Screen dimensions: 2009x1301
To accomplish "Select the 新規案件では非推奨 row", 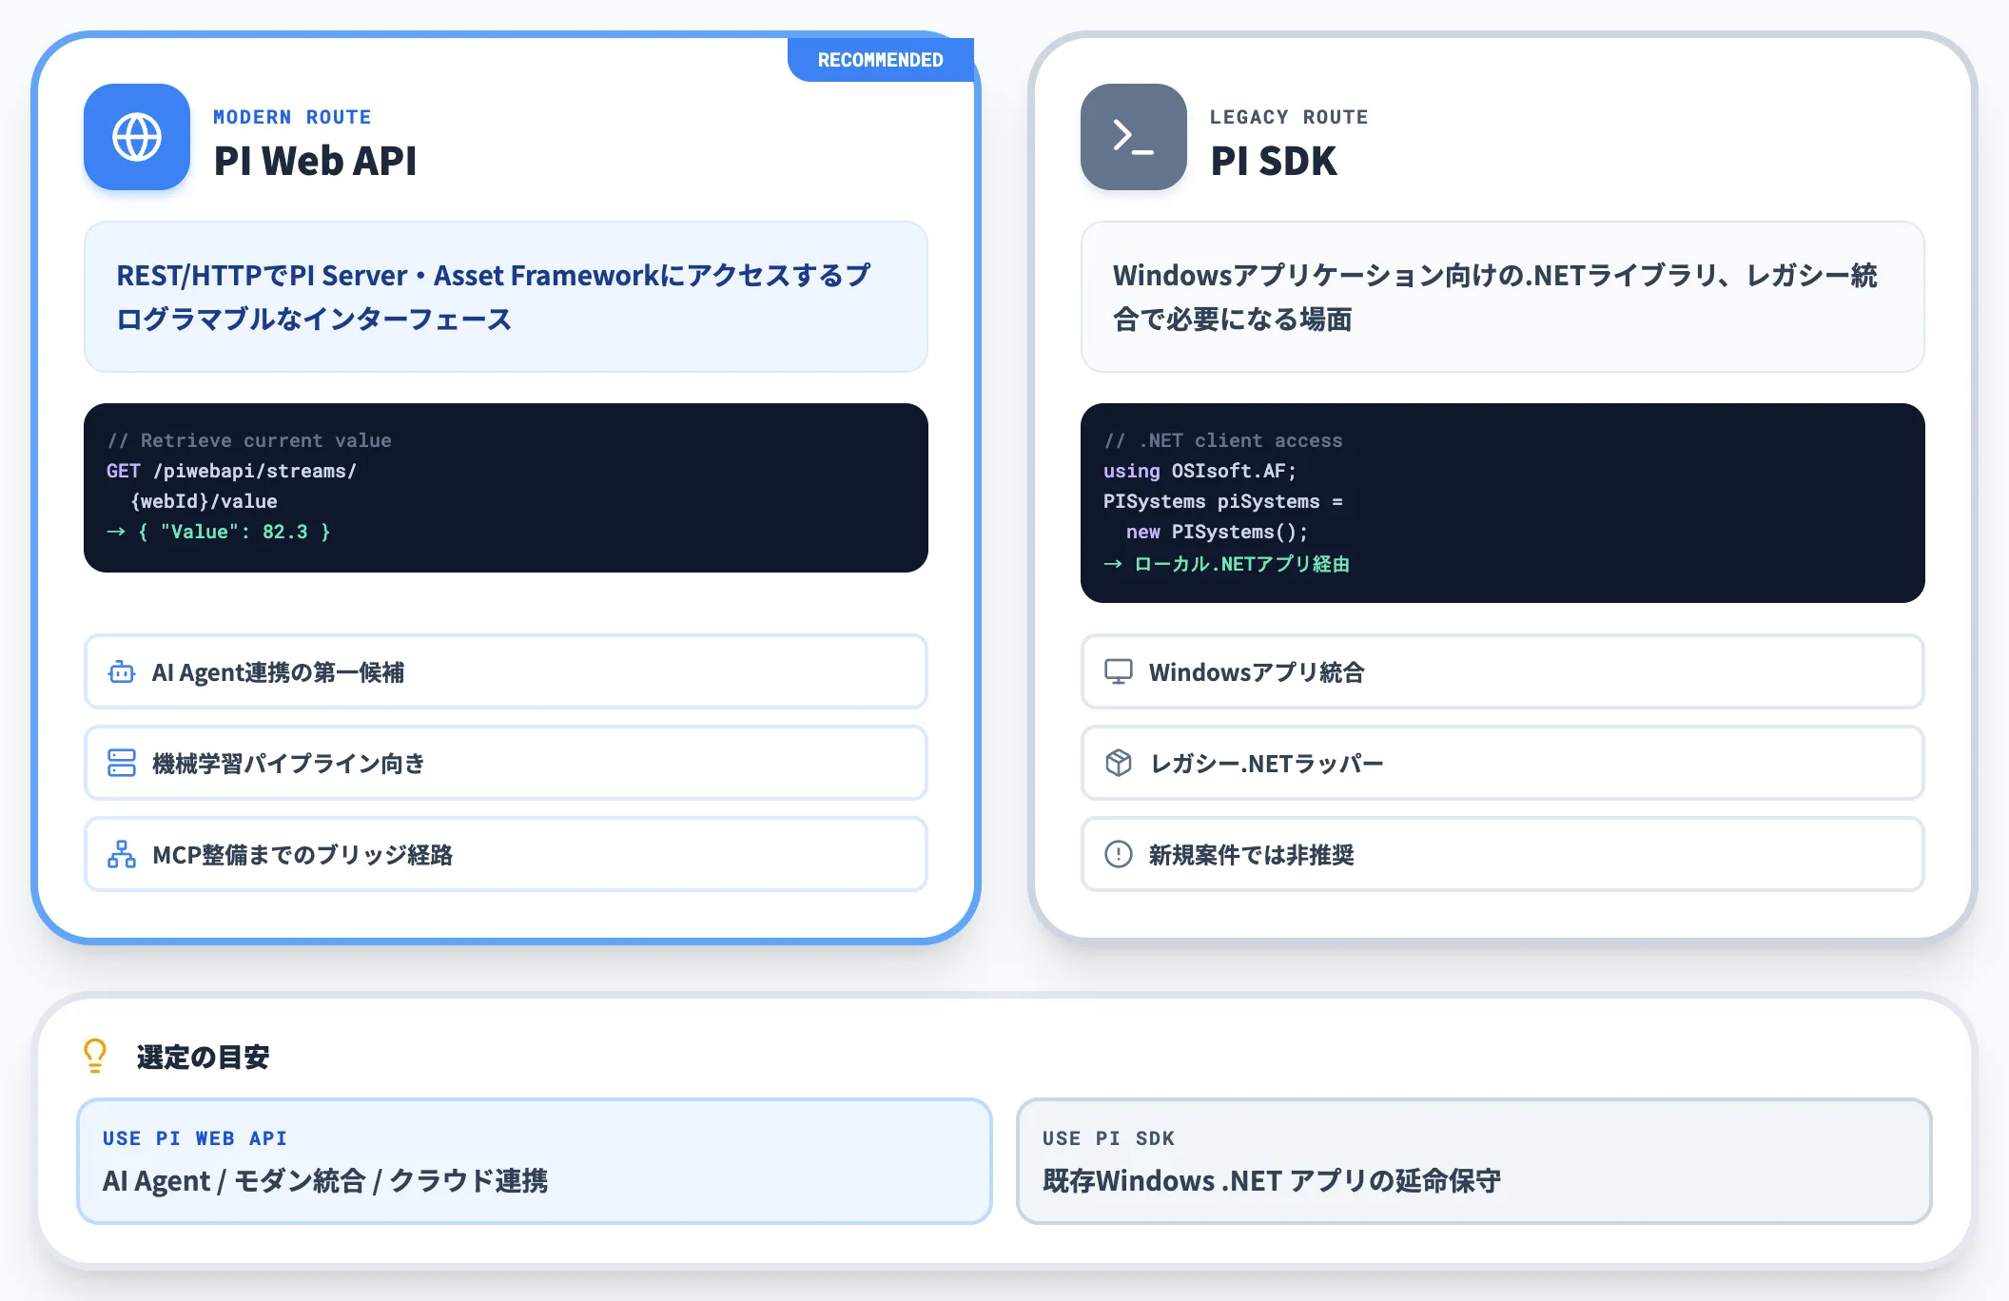I will click(1503, 854).
